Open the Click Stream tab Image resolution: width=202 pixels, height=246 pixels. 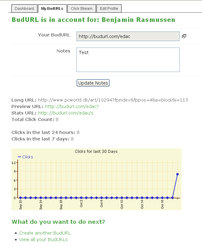click(x=82, y=9)
